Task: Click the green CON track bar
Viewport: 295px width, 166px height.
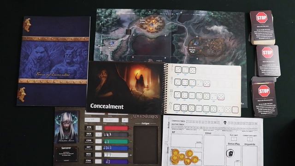Action: click(116, 142)
